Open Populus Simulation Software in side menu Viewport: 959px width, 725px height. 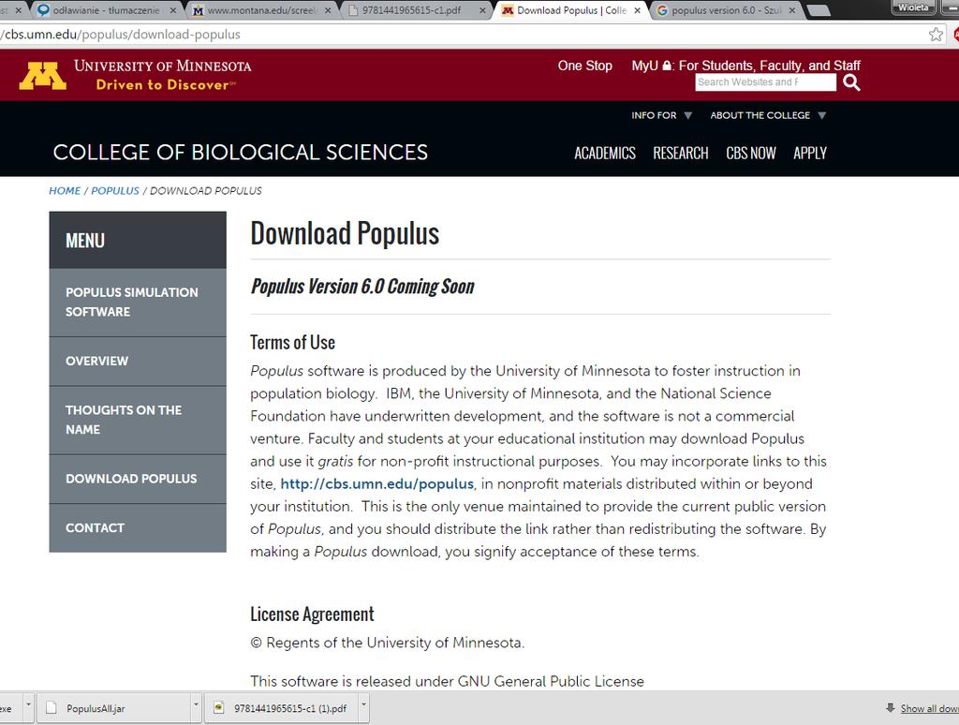click(x=138, y=303)
